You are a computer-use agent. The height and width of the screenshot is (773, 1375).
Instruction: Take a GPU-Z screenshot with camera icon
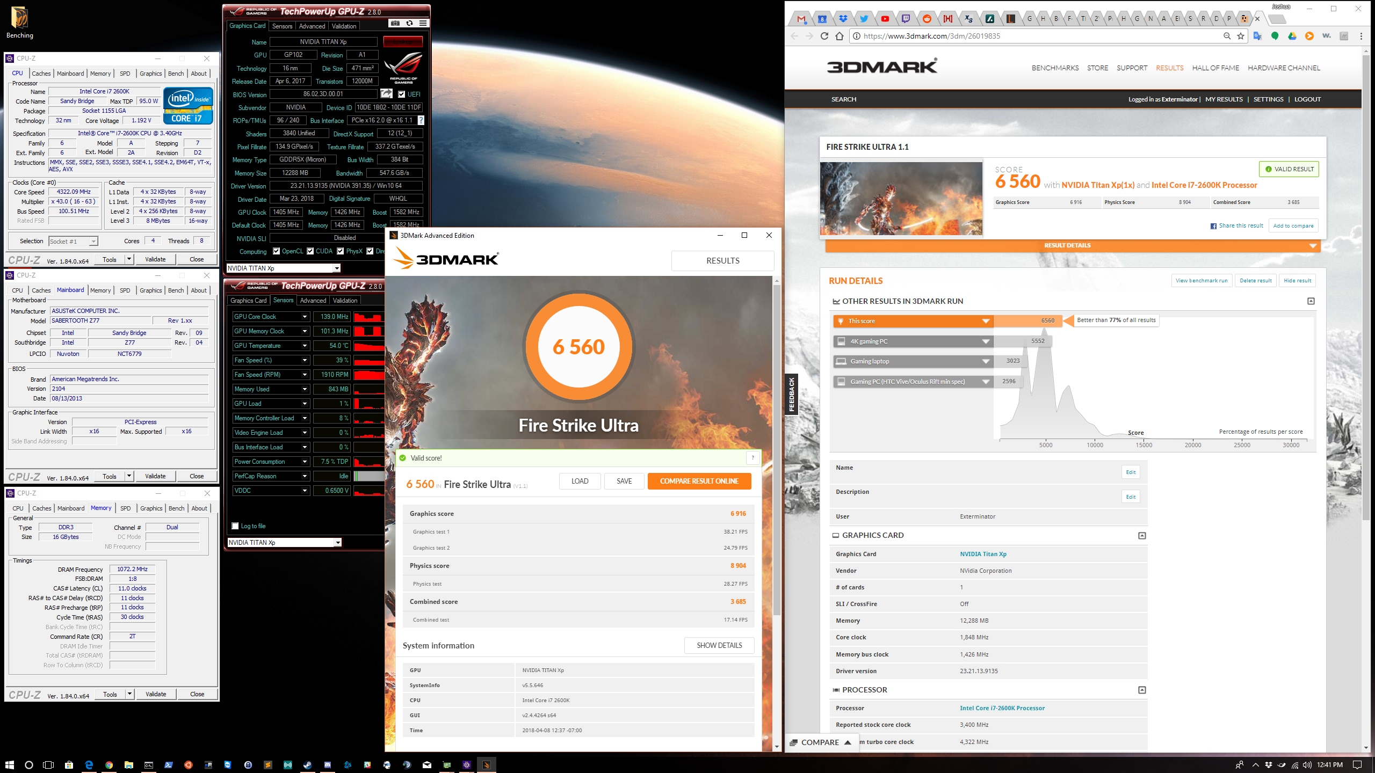(x=395, y=24)
